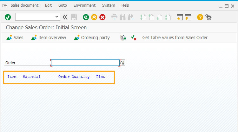Screen dimensions: 238x132
Task: Click the Generate Shortcut icon
Action: tap(188, 17)
